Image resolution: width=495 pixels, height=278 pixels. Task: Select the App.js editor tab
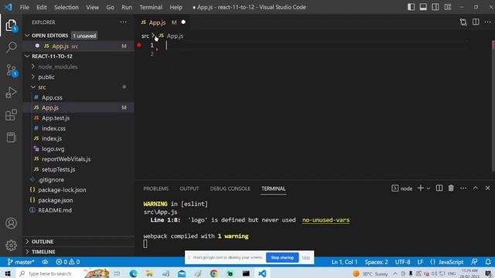point(163,22)
